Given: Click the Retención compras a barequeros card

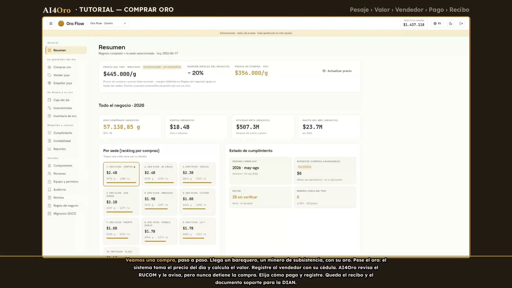Looking at the screenshot, I should [x=325, y=170].
